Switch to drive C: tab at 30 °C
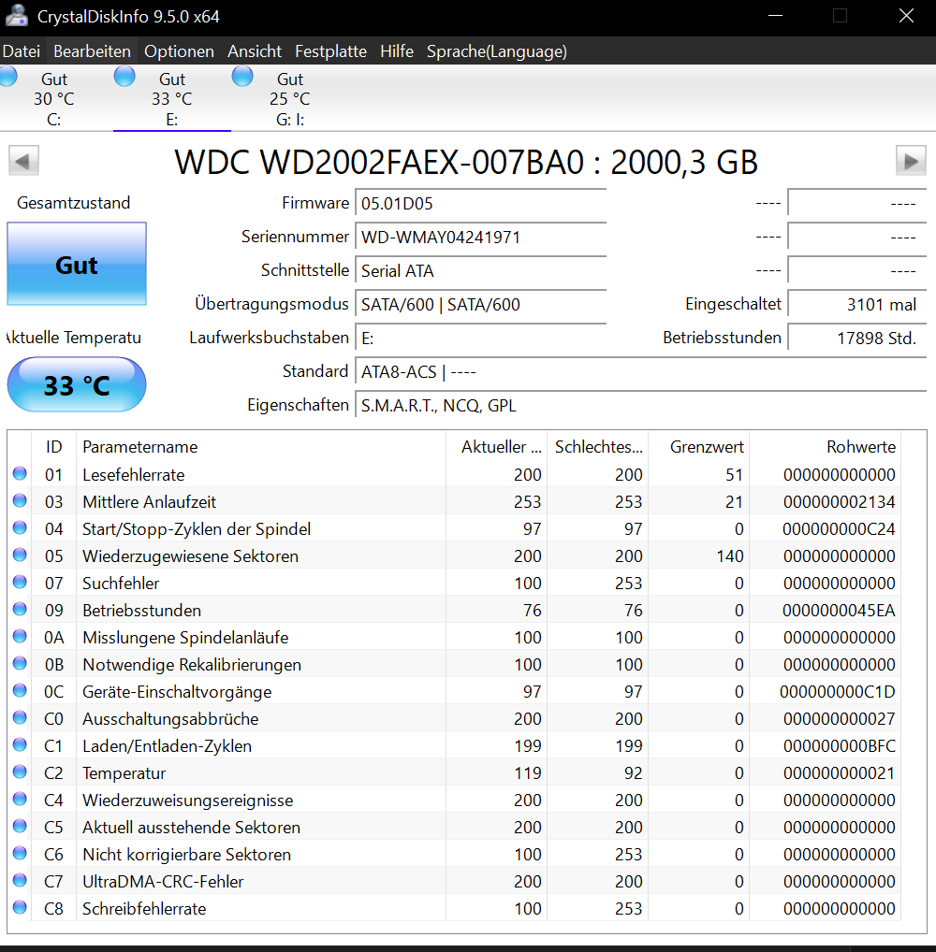Screen dimensions: 936x952 pyautogui.click(x=54, y=98)
